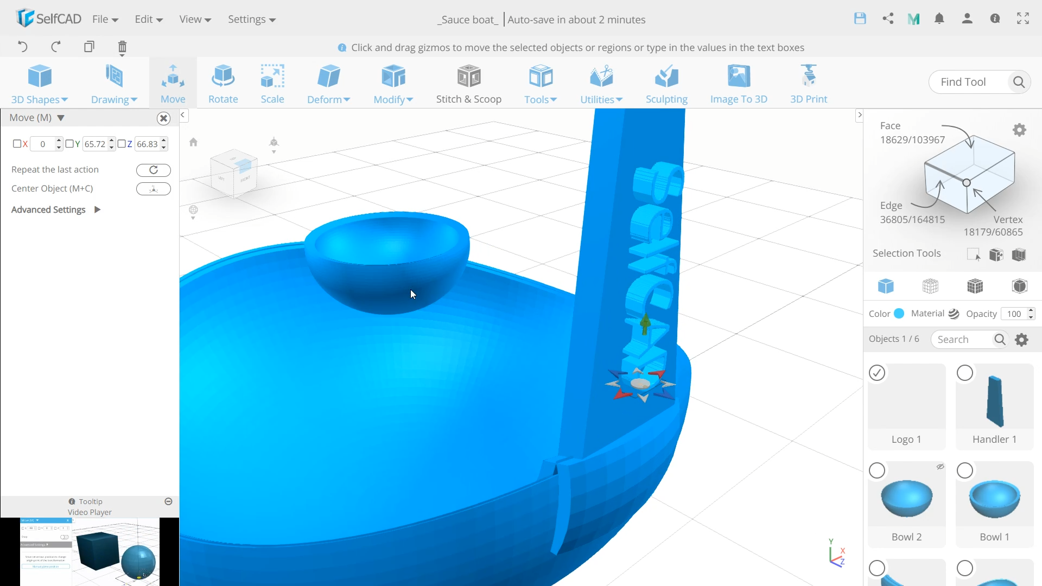Open Image To 3D tool

tap(739, 84)
